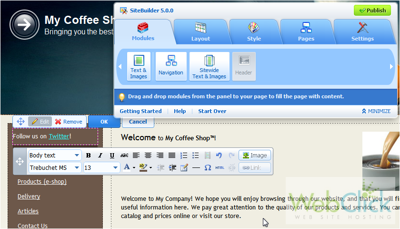Decrease the text indent
This screenshot has width=400, height=229.
(160, 167)
